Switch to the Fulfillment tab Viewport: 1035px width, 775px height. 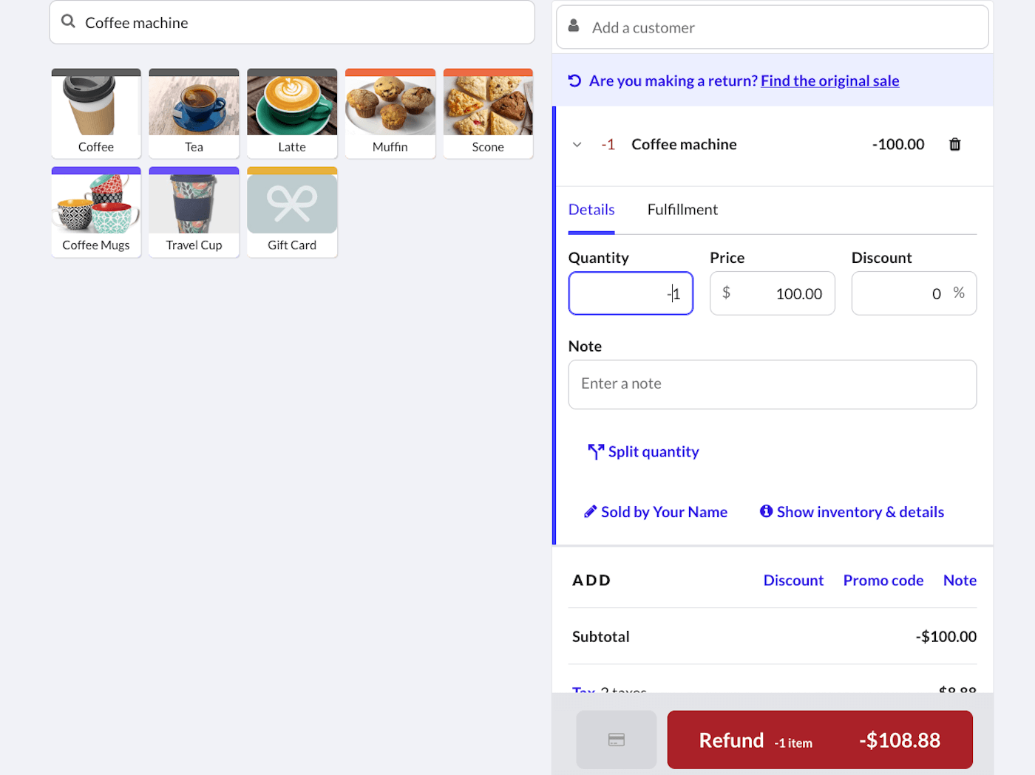tap(682, 210)
